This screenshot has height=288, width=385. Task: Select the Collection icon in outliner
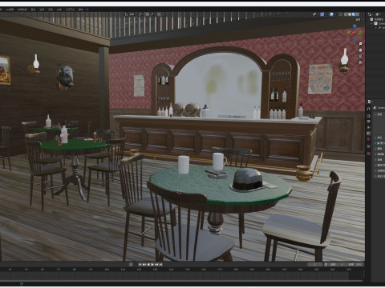tap(375, 23)
